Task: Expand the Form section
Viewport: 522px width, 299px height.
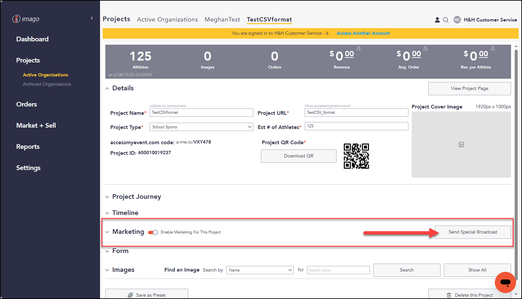Action: (107, 251)
